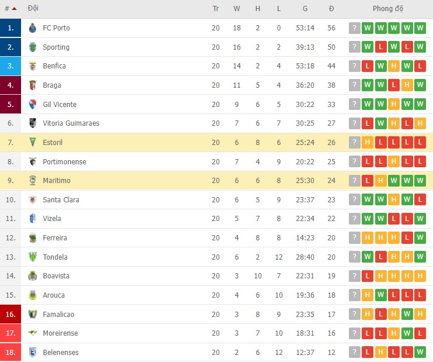Click the Estoril club crest icon
The width and height of the screenshot is (433, 362).
pos(33,143)
